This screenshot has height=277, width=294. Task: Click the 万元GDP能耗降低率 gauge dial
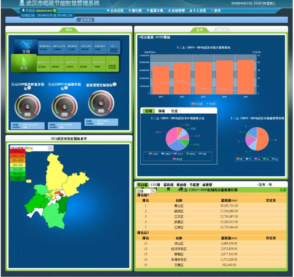(27, 106)
